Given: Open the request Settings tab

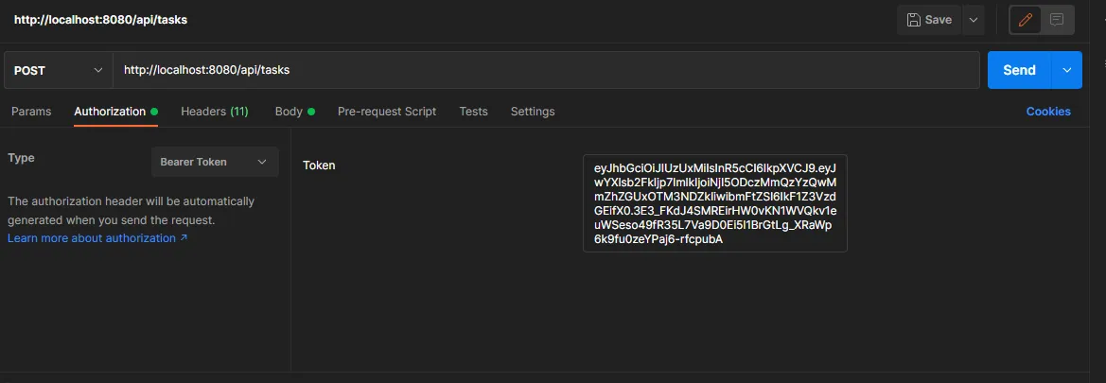Looking at the screenshot, I should pyautogui.click(x=533, y=112).
